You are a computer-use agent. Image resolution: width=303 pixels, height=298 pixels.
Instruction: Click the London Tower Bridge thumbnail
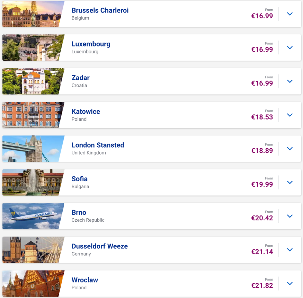pyautogui.click(x=32, y=149)
